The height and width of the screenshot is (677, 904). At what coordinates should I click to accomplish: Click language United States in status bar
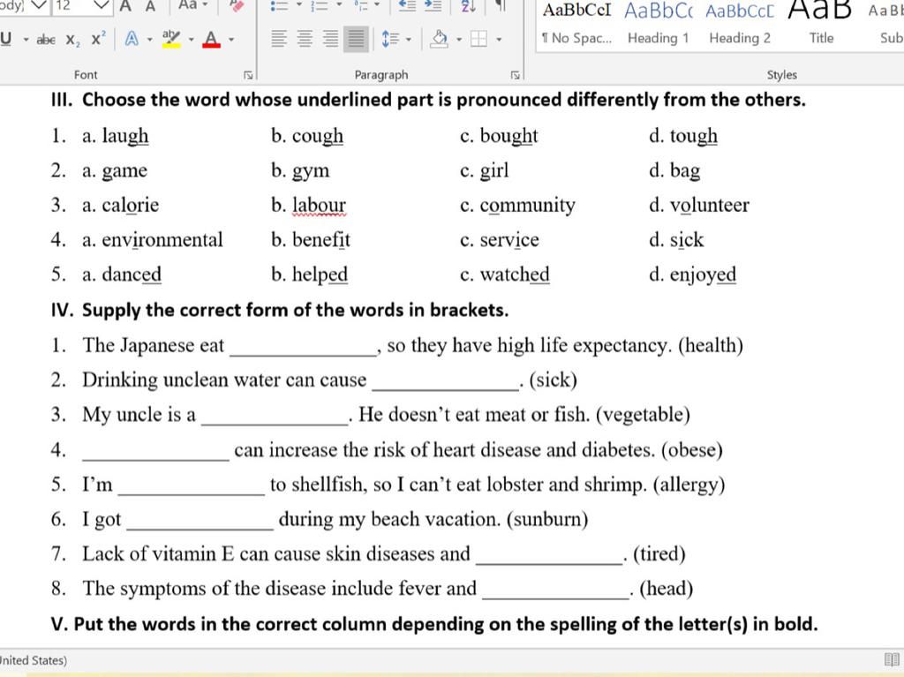pyautogui.click(x=34, y=659)
